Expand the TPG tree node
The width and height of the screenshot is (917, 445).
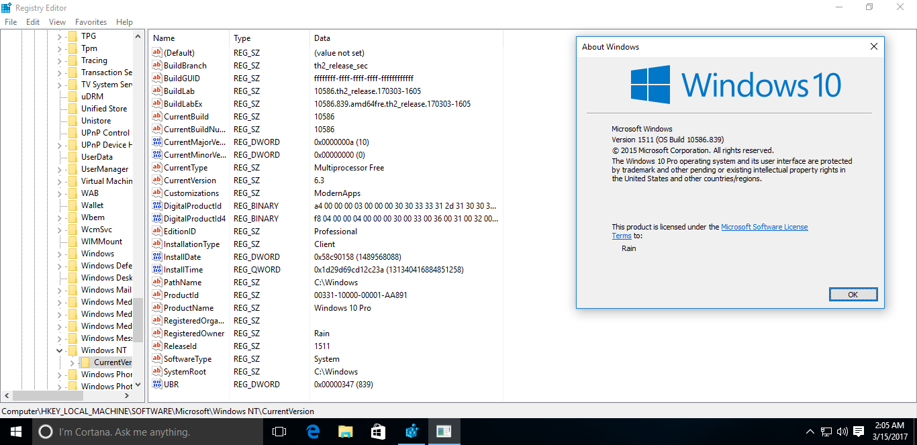point(59,36)
